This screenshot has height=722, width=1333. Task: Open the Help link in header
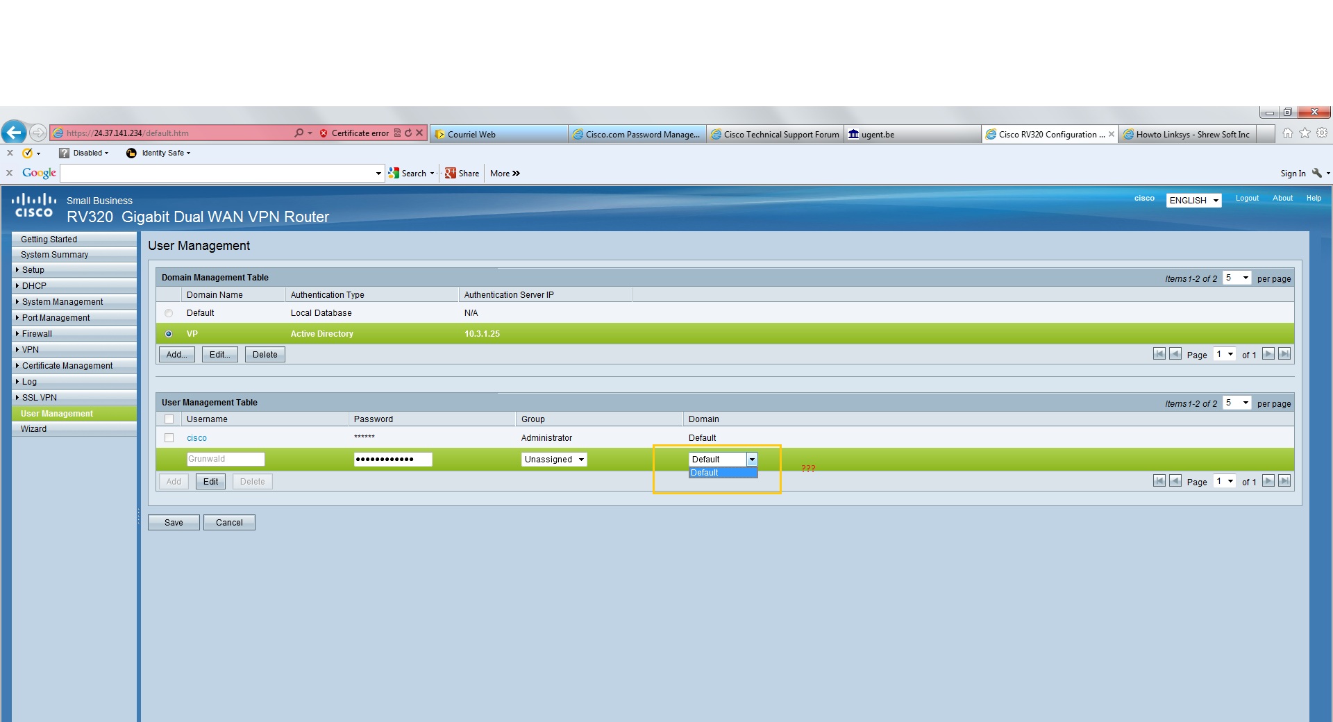coord(1314,199)
